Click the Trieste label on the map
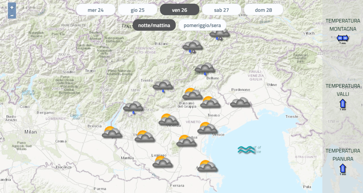 pyautogui.click(x=292, y=116)
